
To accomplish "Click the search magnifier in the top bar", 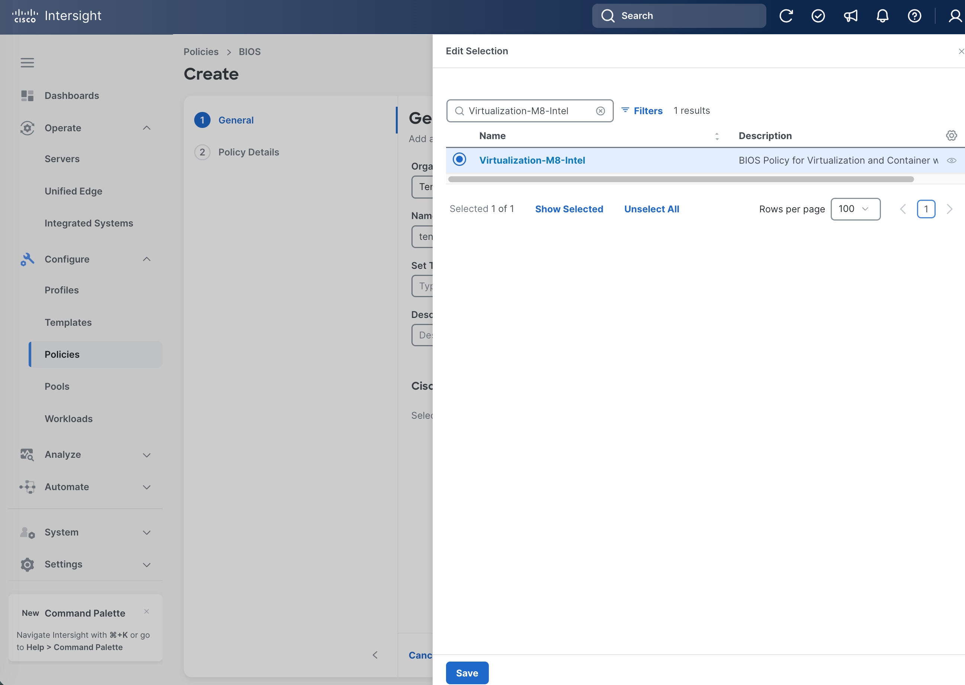I will click(607, 16).
